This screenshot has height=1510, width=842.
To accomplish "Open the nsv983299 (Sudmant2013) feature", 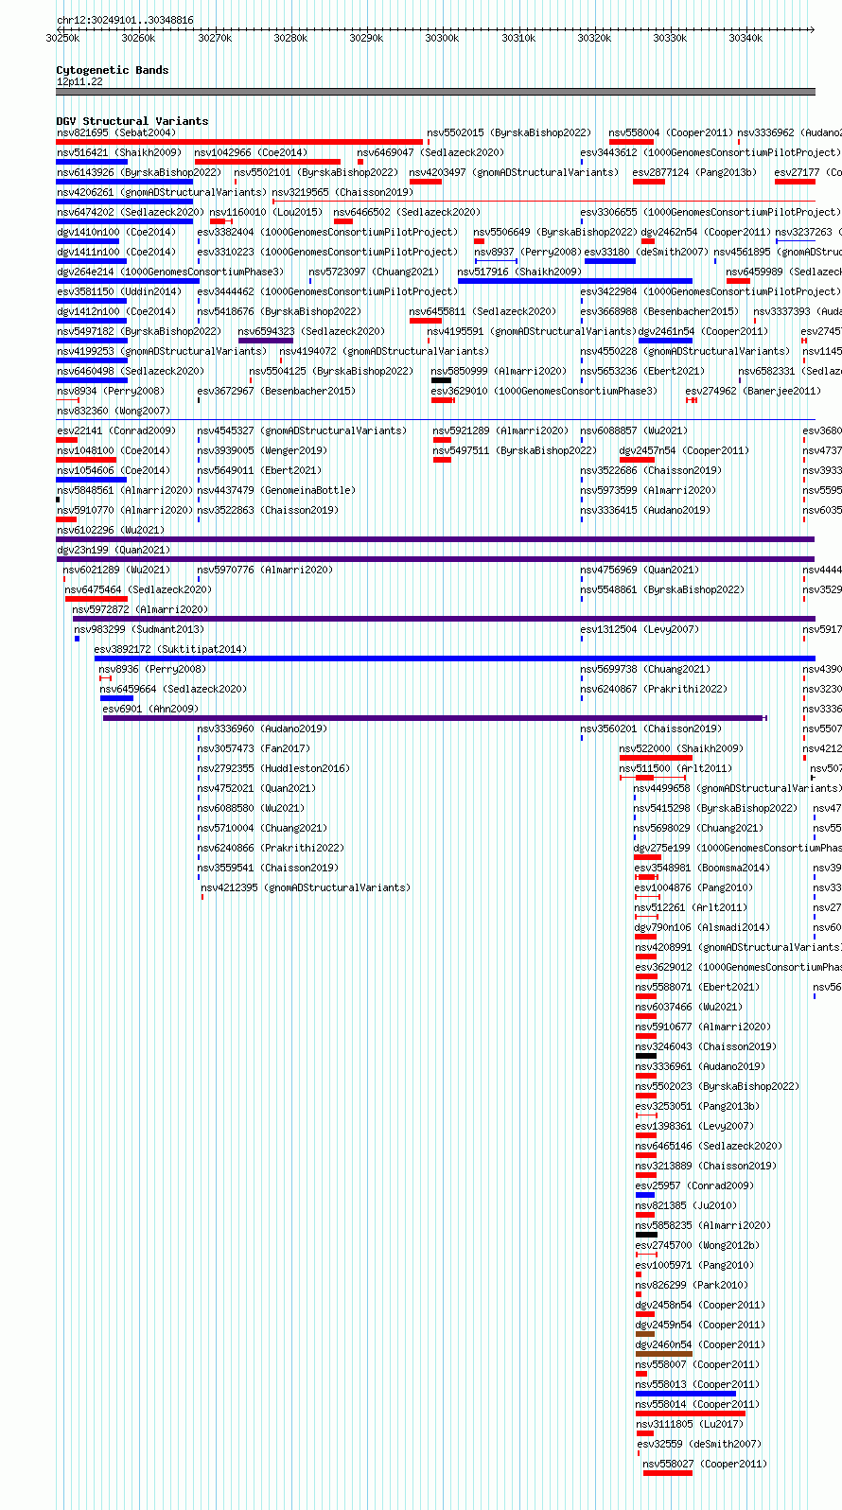I will pos(139,629).
